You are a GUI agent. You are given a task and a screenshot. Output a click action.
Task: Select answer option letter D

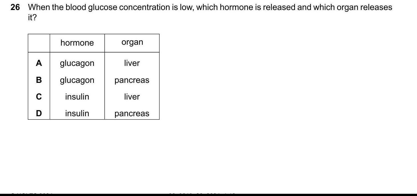pyautogui.click(x=39, y=113)
